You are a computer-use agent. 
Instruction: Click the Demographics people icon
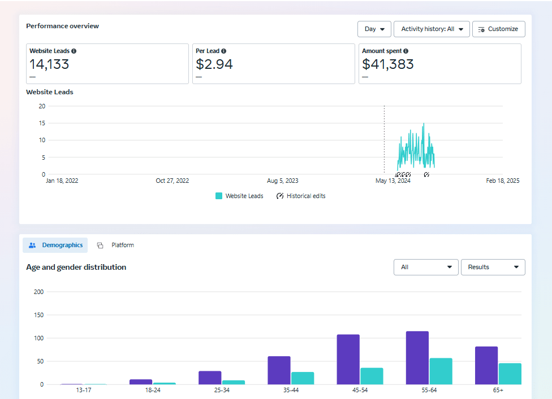[x=32, y=245]
